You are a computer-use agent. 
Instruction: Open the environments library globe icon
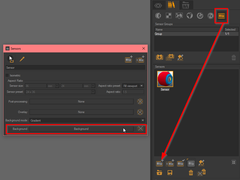tap(190, 16)
